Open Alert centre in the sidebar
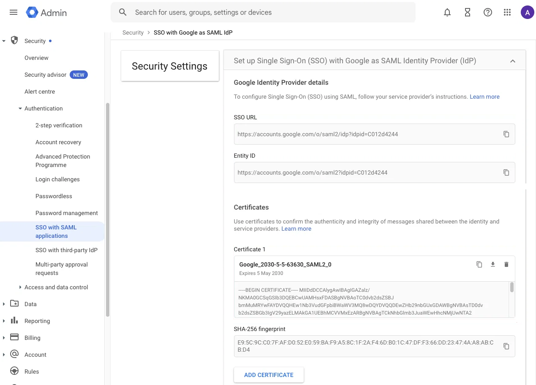 point(40,92)
